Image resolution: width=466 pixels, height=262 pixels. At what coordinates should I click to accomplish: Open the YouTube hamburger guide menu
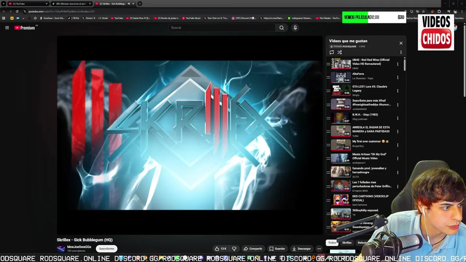click(x=7, y=28)
